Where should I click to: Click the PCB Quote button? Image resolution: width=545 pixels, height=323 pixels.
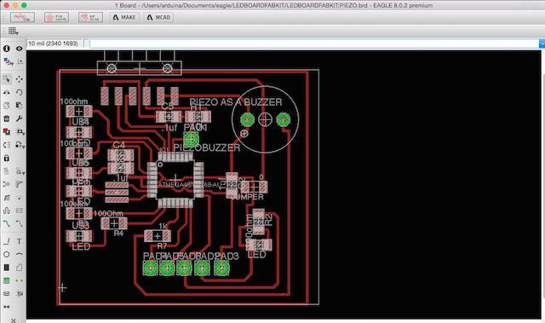[56, 17]
